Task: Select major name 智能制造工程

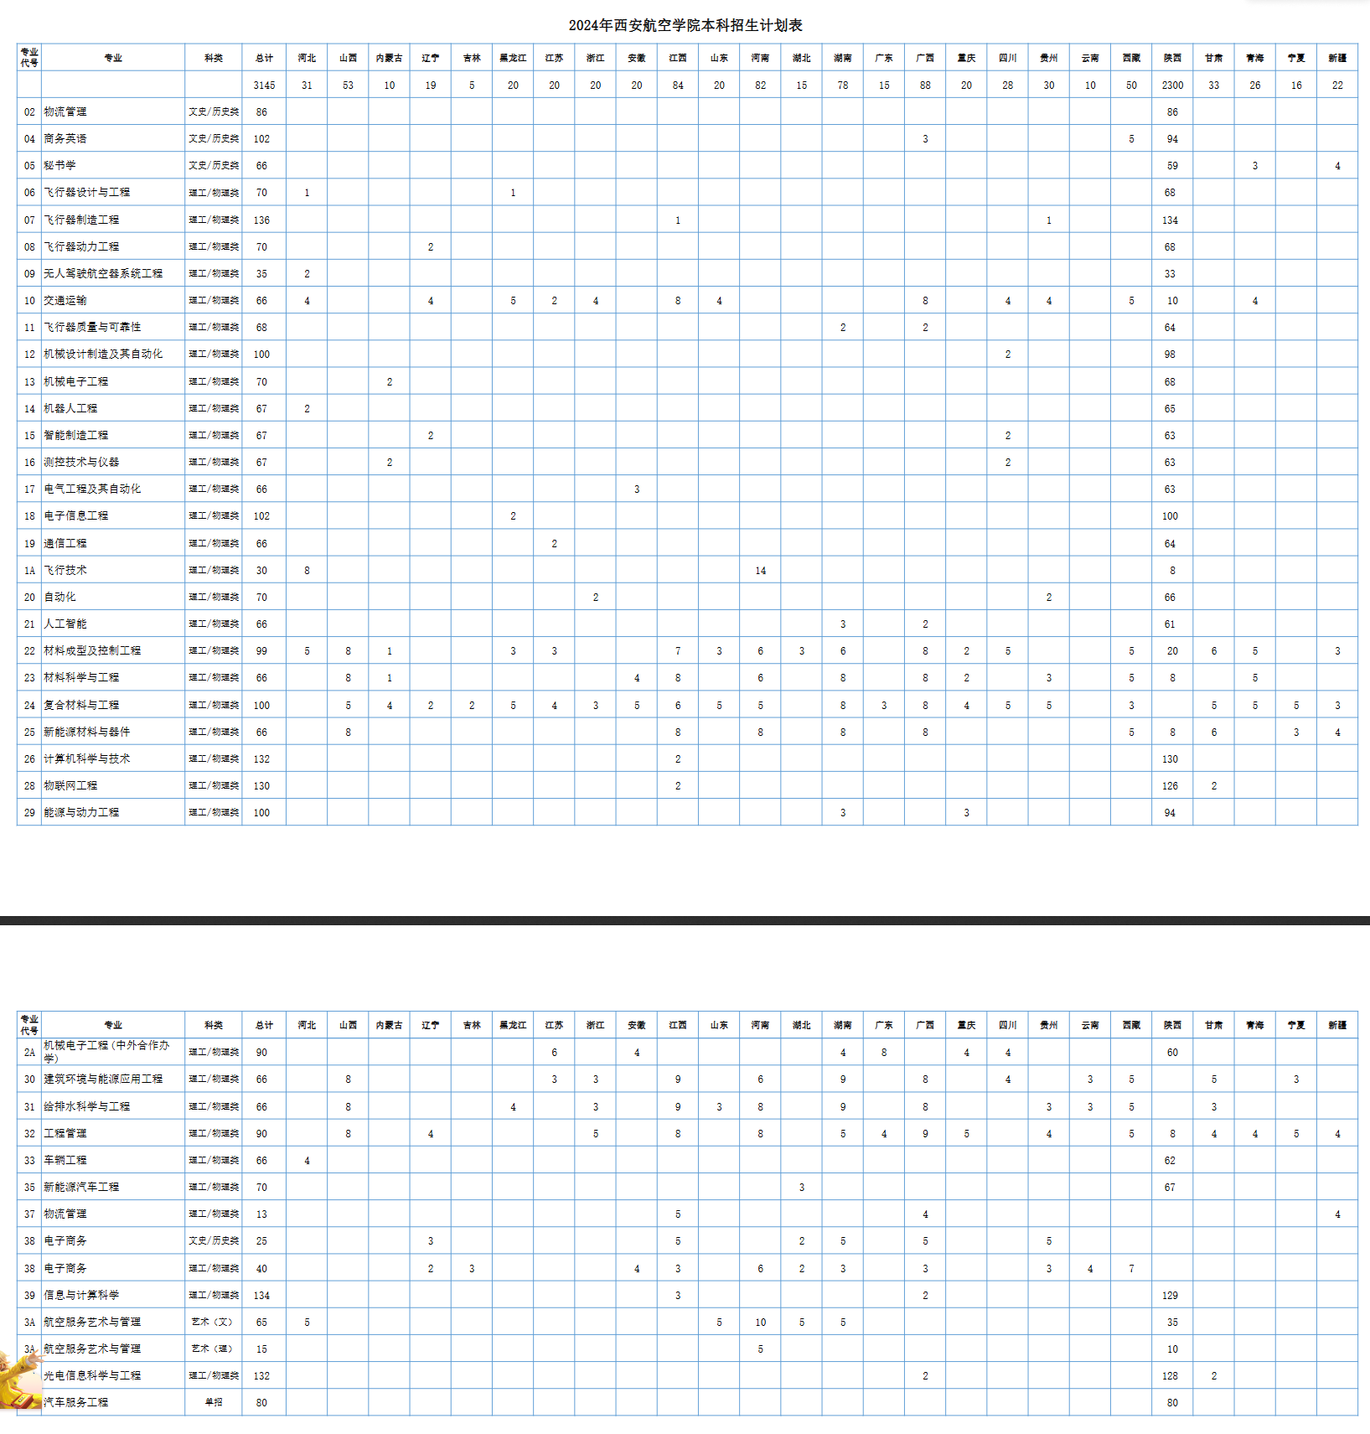Action: click(x=76, y=436)
